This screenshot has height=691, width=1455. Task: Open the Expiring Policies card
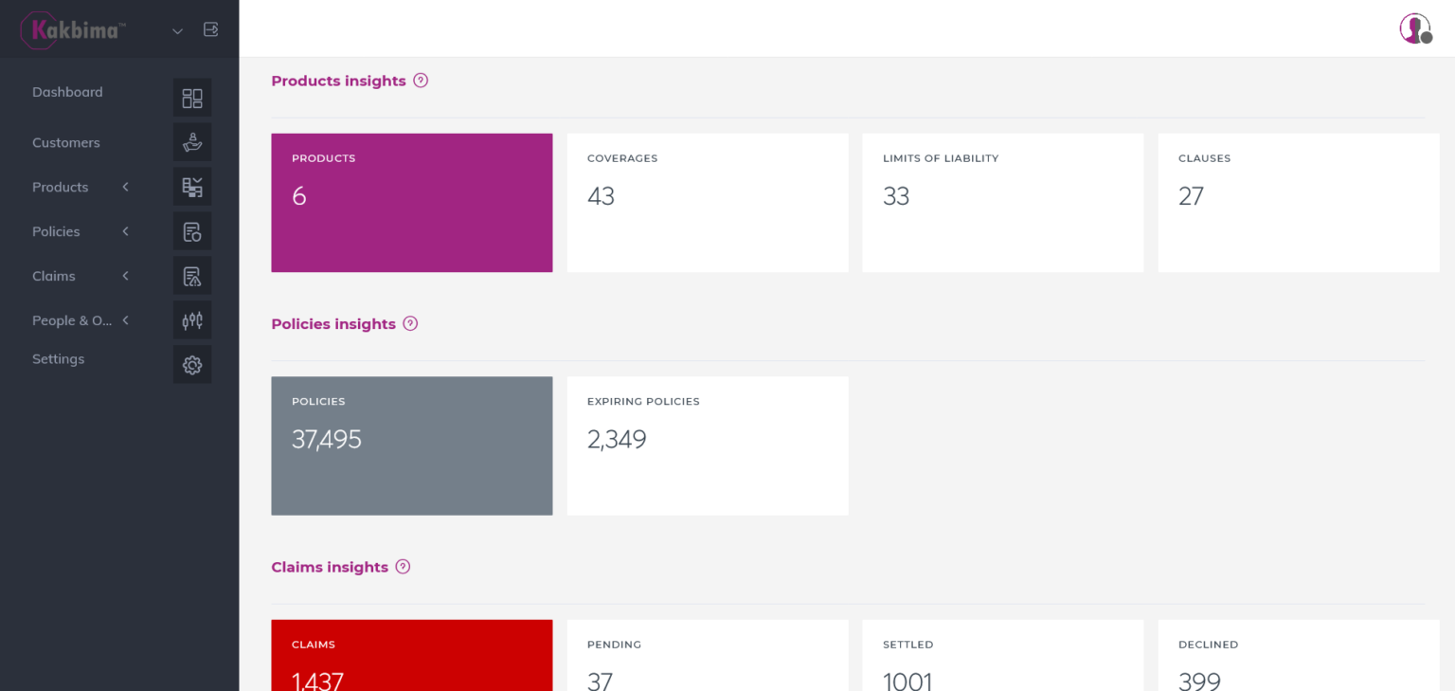(708, 446)
